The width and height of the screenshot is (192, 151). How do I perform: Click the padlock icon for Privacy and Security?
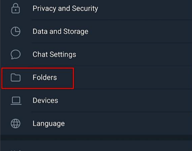coord(16,9)
